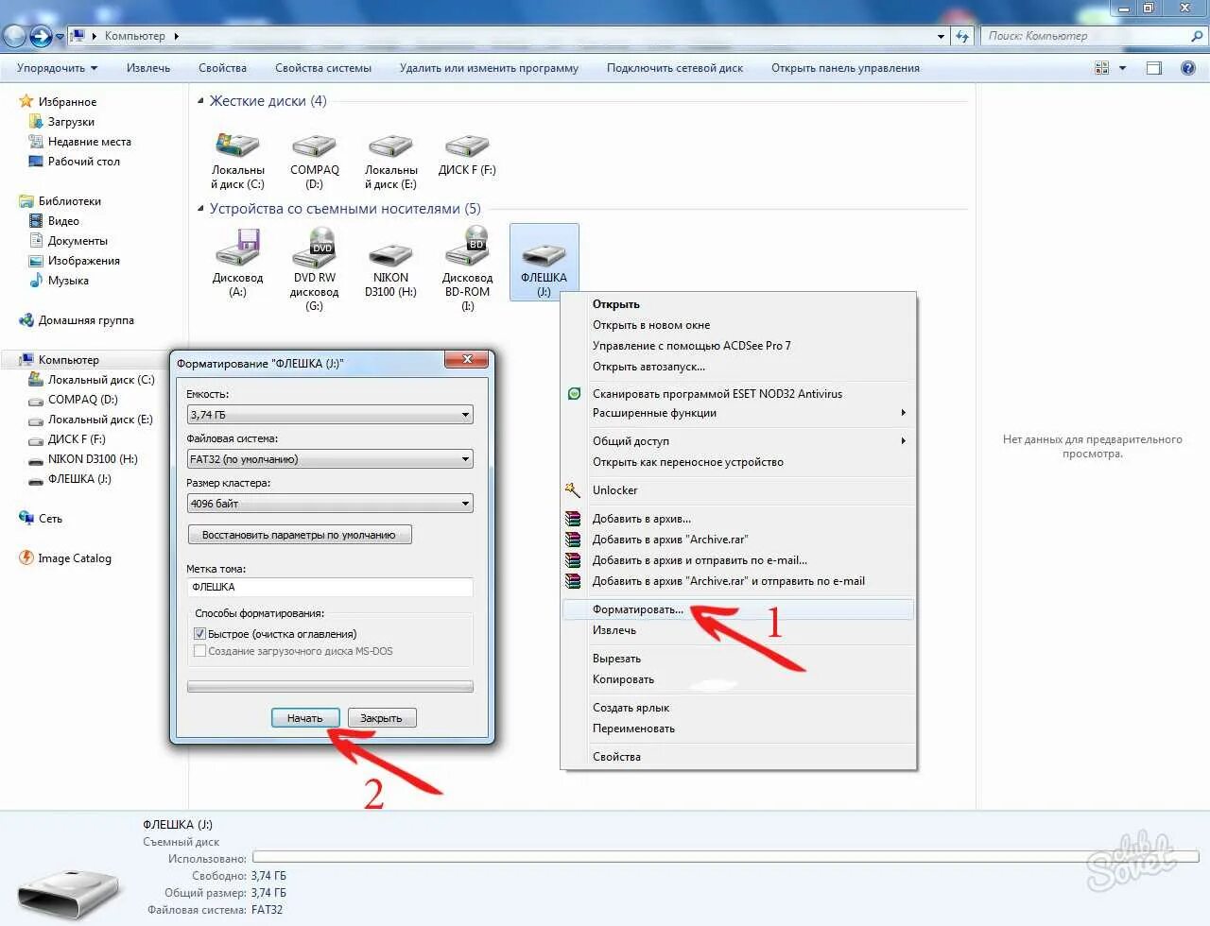The image size is (1210, 926).
Task: Click Подключить сетевой диск in toolbar
Action: click(675, 68)
